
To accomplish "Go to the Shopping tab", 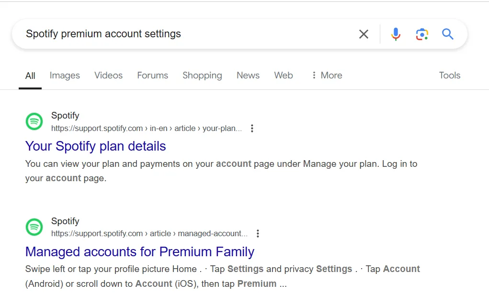I will pyautogui.click(x=203, y=76).
